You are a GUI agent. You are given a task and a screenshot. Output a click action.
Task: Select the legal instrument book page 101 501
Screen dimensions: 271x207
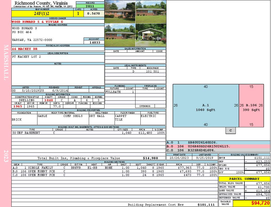[152, 71]
